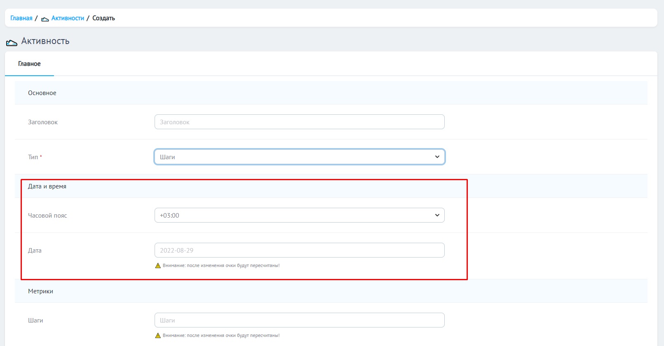The width and height of the screenshot is (664, 346).
Task: Click the warning text below the Дата field
Action: 221,266
